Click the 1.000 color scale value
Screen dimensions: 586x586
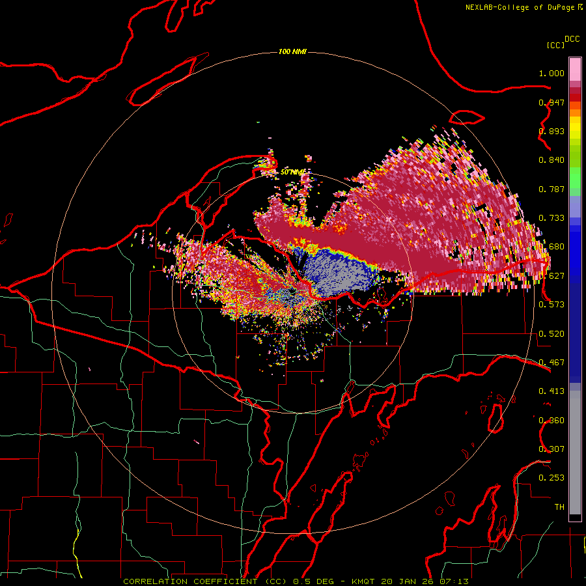click(x=551, y=73)
